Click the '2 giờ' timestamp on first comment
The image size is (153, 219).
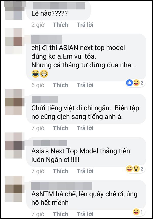(38, 25)
